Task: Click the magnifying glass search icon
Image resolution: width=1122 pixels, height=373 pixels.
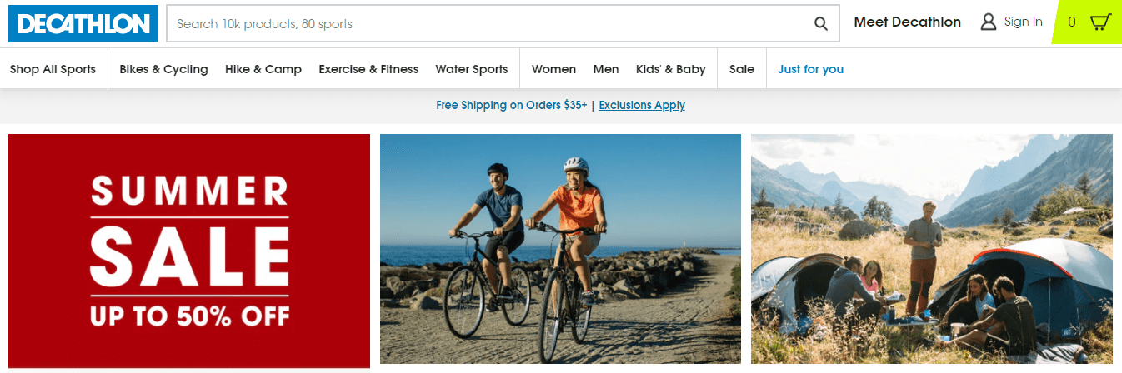Action: (x=821, y=24)
